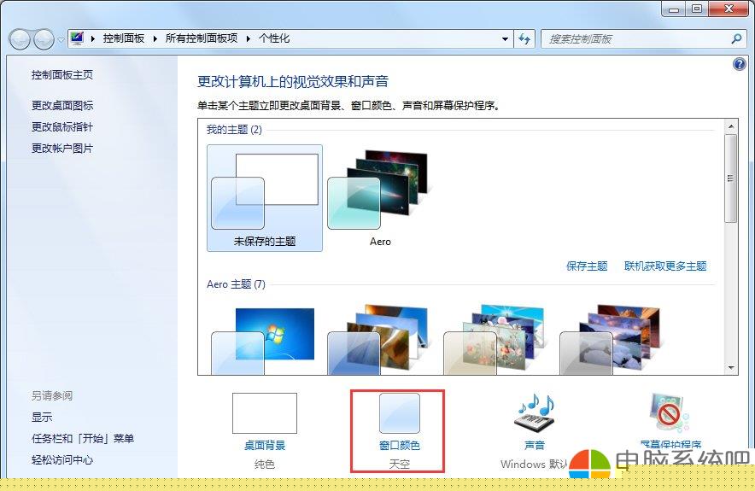Select the 未保存的主题 theme

click(265, 198)
